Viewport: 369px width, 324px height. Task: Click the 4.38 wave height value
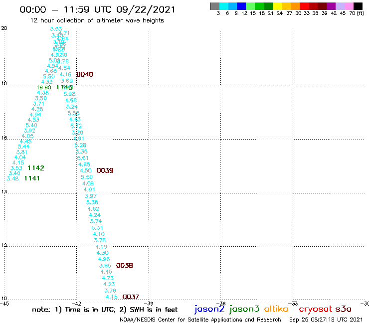(42, 93)
